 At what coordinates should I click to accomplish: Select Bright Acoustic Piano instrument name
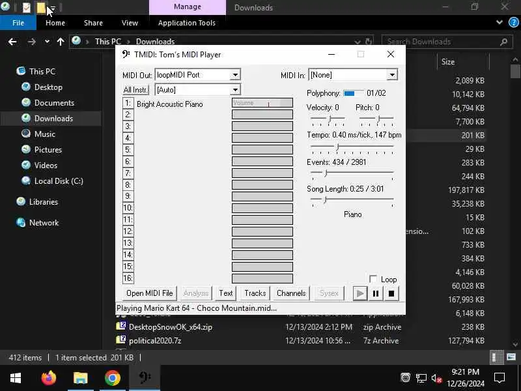(170, 104)
